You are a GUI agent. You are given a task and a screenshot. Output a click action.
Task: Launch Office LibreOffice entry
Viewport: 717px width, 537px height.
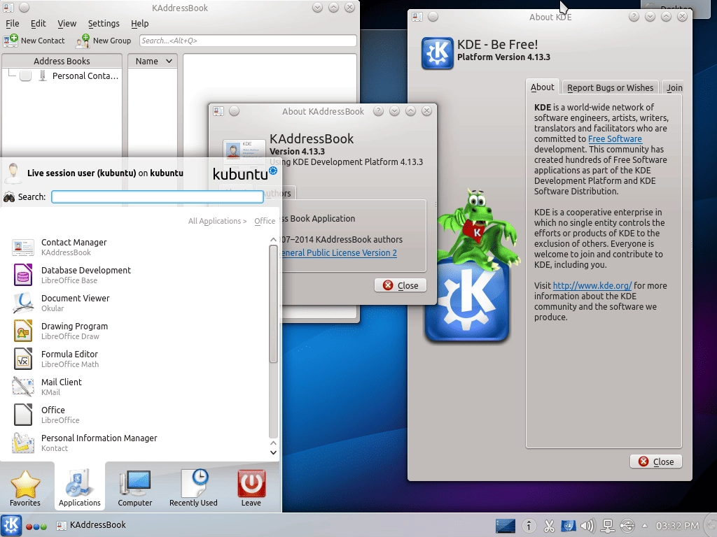pos(137,415)
